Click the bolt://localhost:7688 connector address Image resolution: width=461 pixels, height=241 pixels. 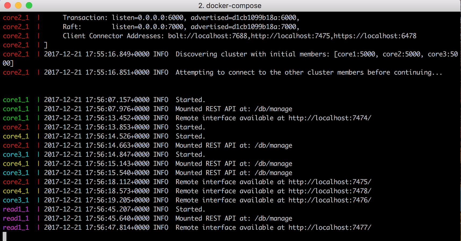pos(208,36)
